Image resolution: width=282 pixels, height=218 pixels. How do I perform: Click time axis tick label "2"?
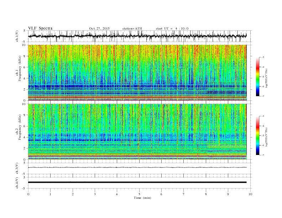pyautogui.click(x=73, y=194)
